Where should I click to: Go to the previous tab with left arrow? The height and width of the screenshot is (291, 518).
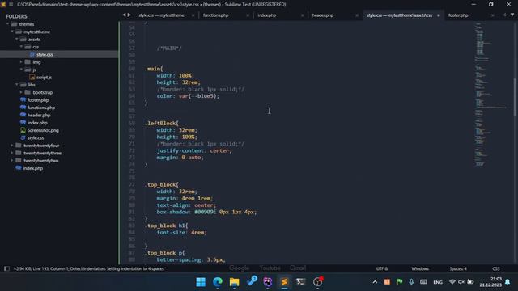pyautogui.click(x=124, y=15)
